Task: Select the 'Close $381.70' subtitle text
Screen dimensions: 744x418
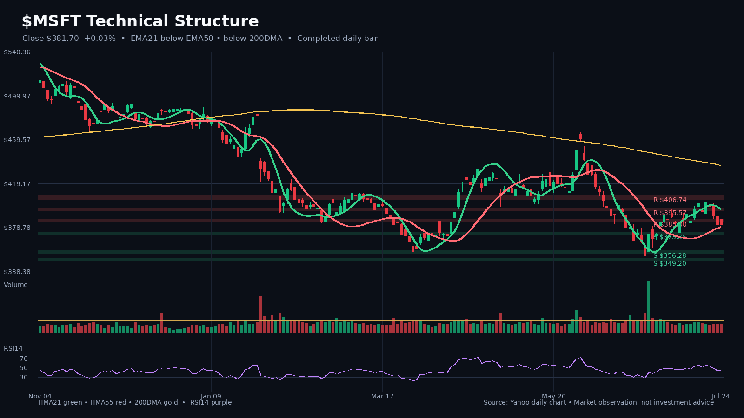Action: [x=51, y=38]
